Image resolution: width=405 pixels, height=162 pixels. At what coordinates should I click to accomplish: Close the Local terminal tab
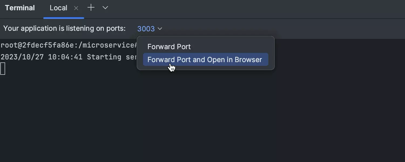click(x=76, y=8)
